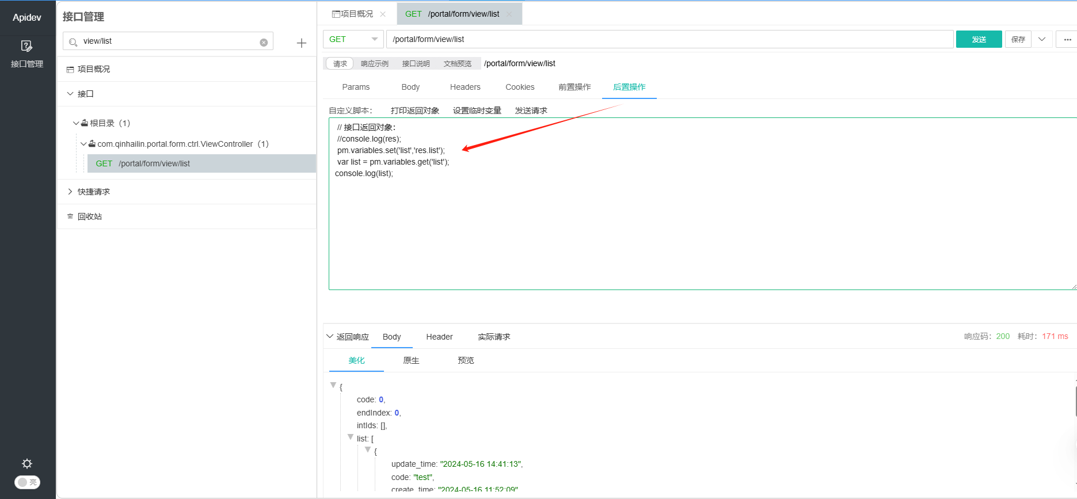The height and width of the screenshot is (499, 1077).
Task: Click the script editor resize handle
Action: (x=1074, y=287)
